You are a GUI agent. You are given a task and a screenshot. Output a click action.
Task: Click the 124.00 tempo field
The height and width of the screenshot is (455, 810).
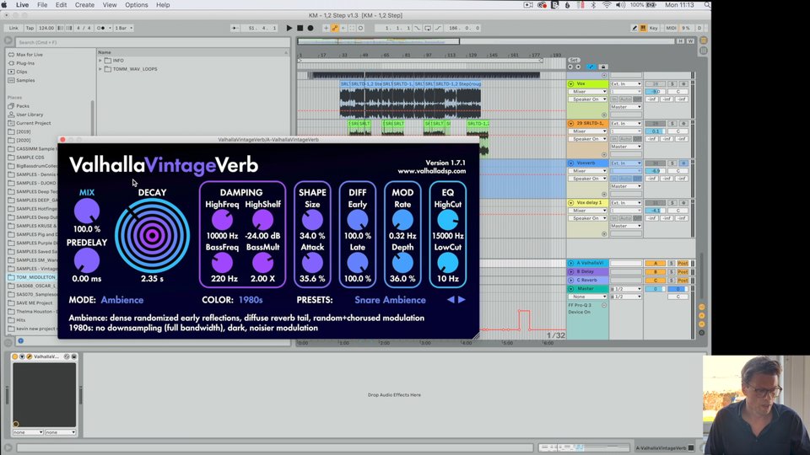46,28
